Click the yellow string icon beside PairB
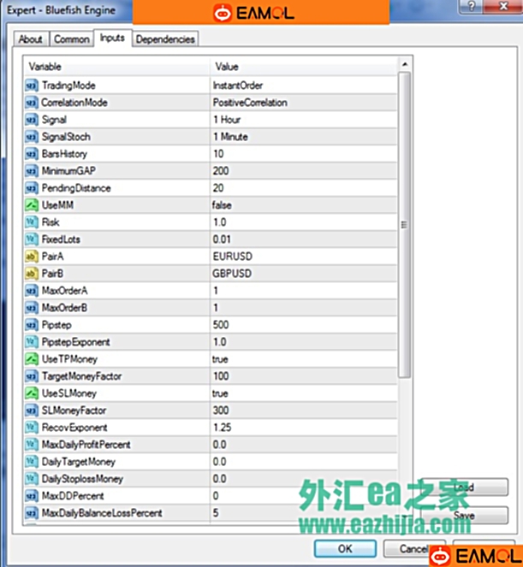The width and height of the screenshot is (523, 567). pos(32,274)
